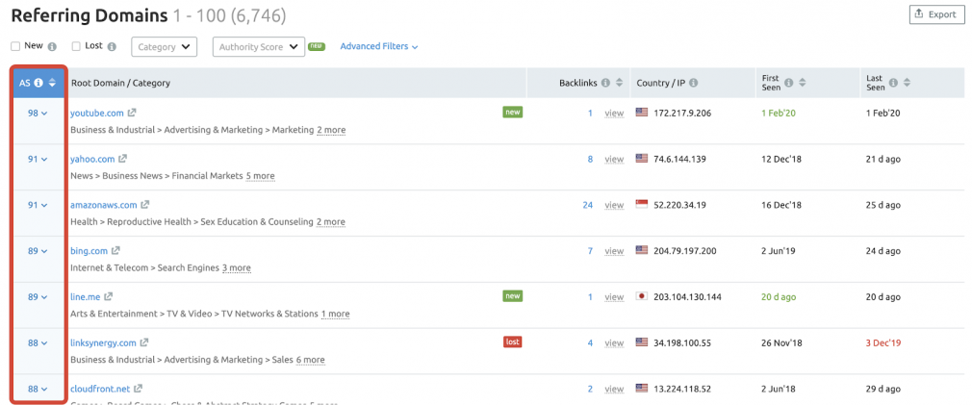Click backlinks count 24 for amazonaws.com
The height and width of the screenshot is (405, 972).
point(588,205)
